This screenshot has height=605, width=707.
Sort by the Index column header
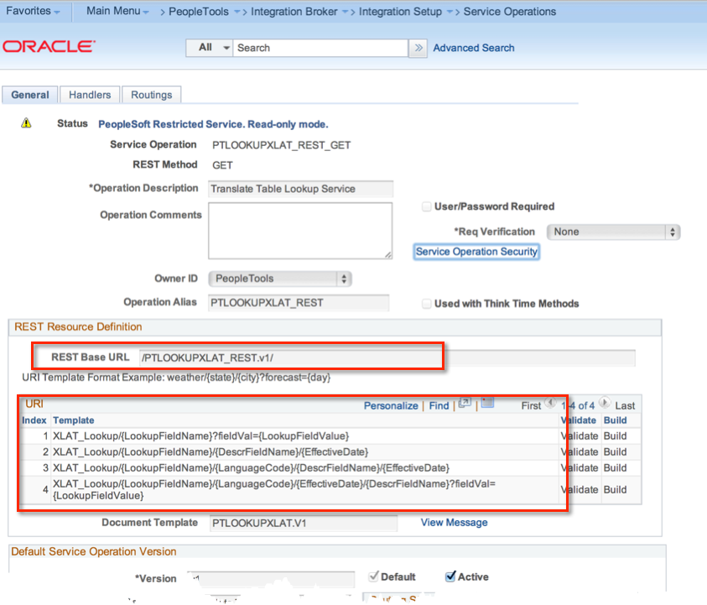(34, 420)
